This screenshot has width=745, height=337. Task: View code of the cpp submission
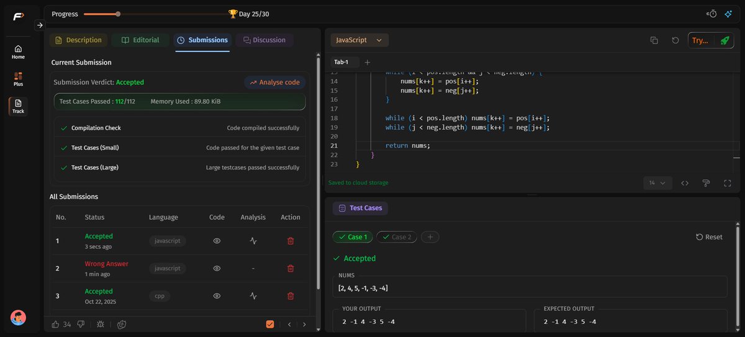(x=217, y=296)
